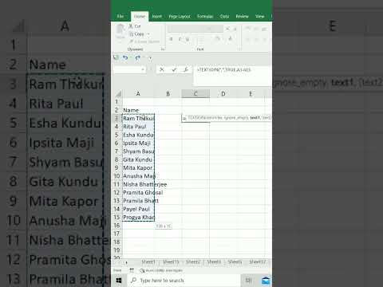Open the Clipboard group dialog launcher

(x=163, y=49)
